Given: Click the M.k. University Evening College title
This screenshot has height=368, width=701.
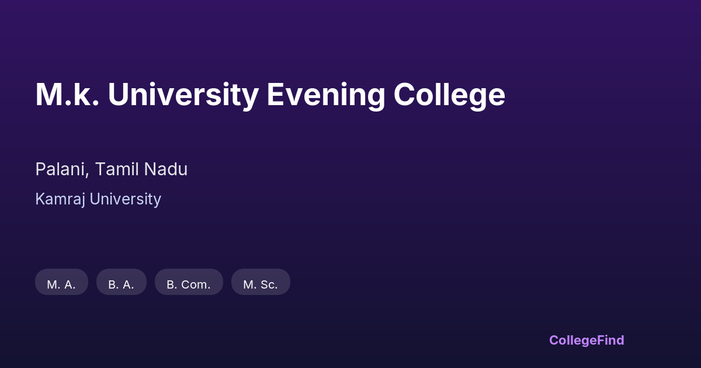Looking at the screenshot, I should 270,95.
